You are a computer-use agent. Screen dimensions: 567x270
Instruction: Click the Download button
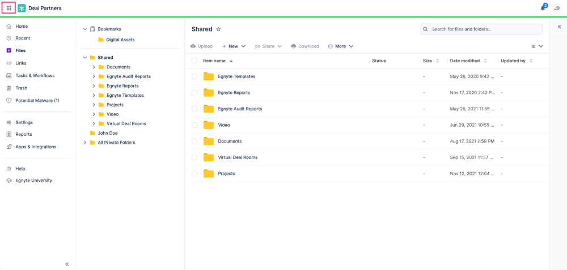click(x=305, y=46)
